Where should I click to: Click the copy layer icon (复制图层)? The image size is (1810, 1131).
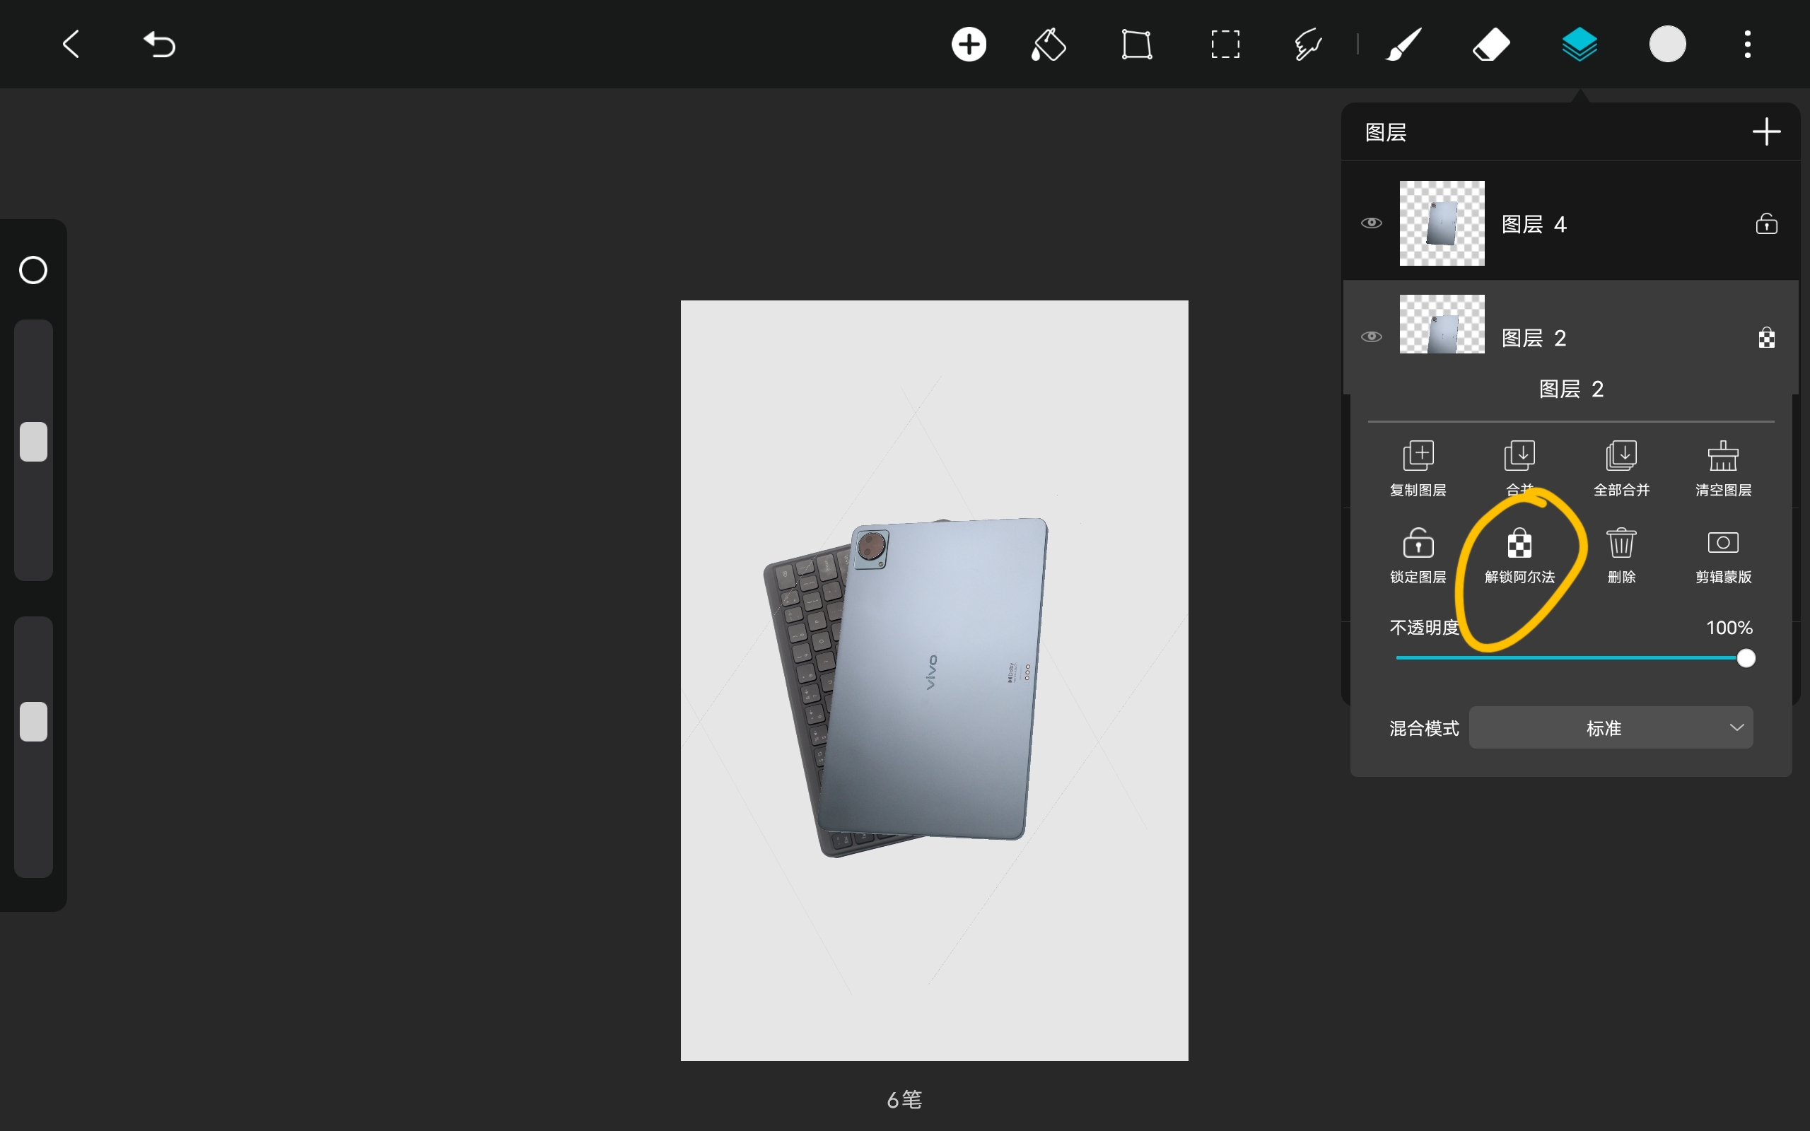[1418, 467]
